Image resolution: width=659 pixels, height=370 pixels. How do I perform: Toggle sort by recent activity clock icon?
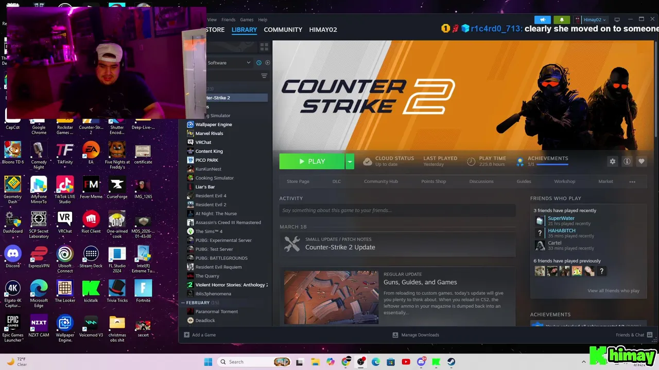[x=259, y=63]
